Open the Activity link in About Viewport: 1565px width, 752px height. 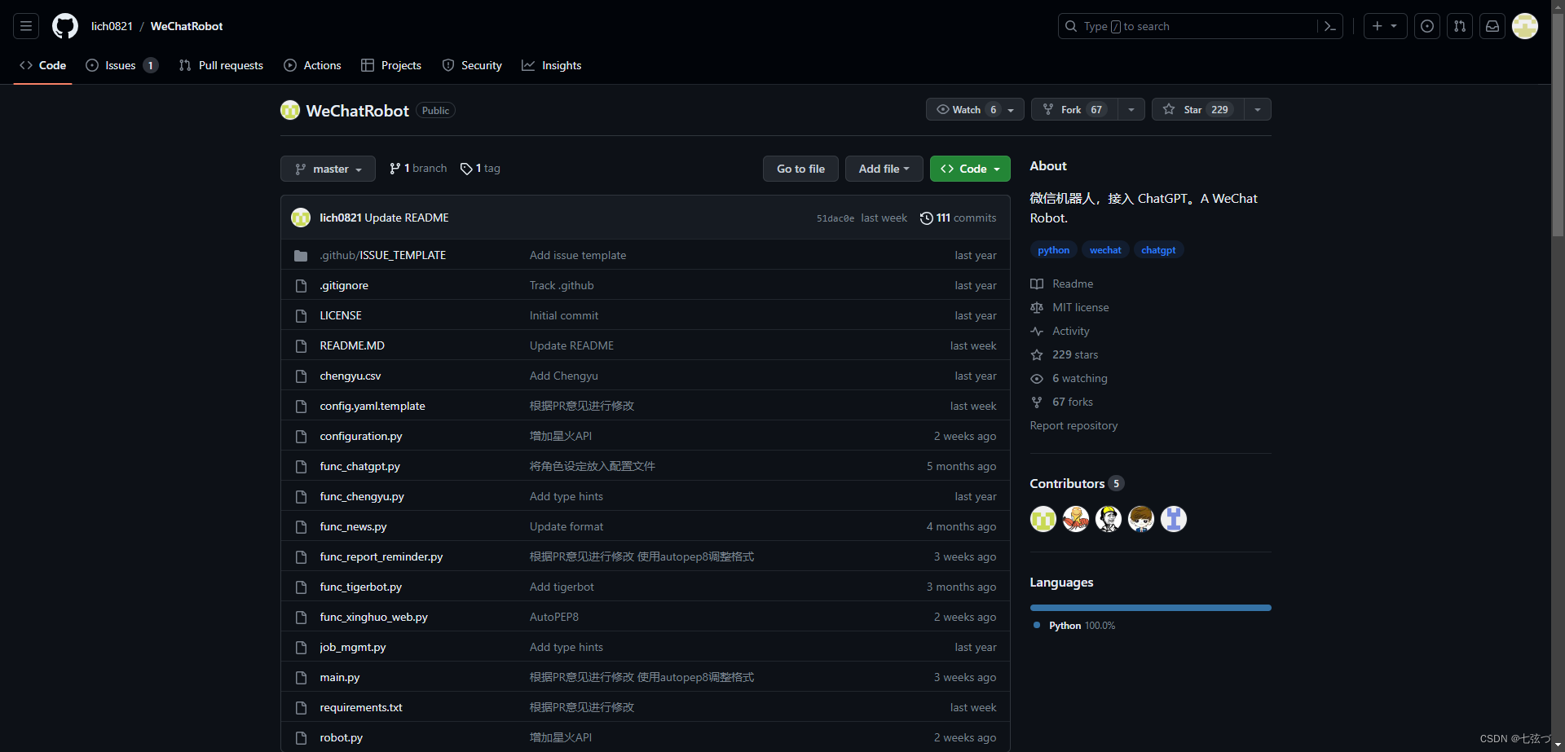1060,331
